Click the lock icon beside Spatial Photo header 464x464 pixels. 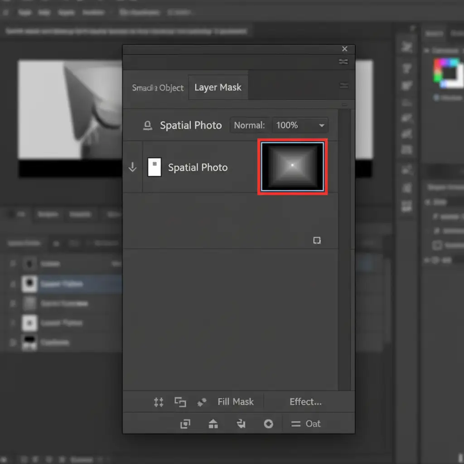pyautogui.click(x=148, y=126)
